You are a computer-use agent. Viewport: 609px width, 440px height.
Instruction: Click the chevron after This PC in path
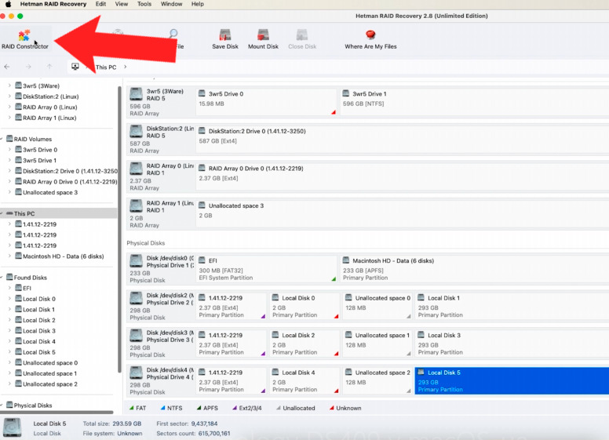coord(125,67)
